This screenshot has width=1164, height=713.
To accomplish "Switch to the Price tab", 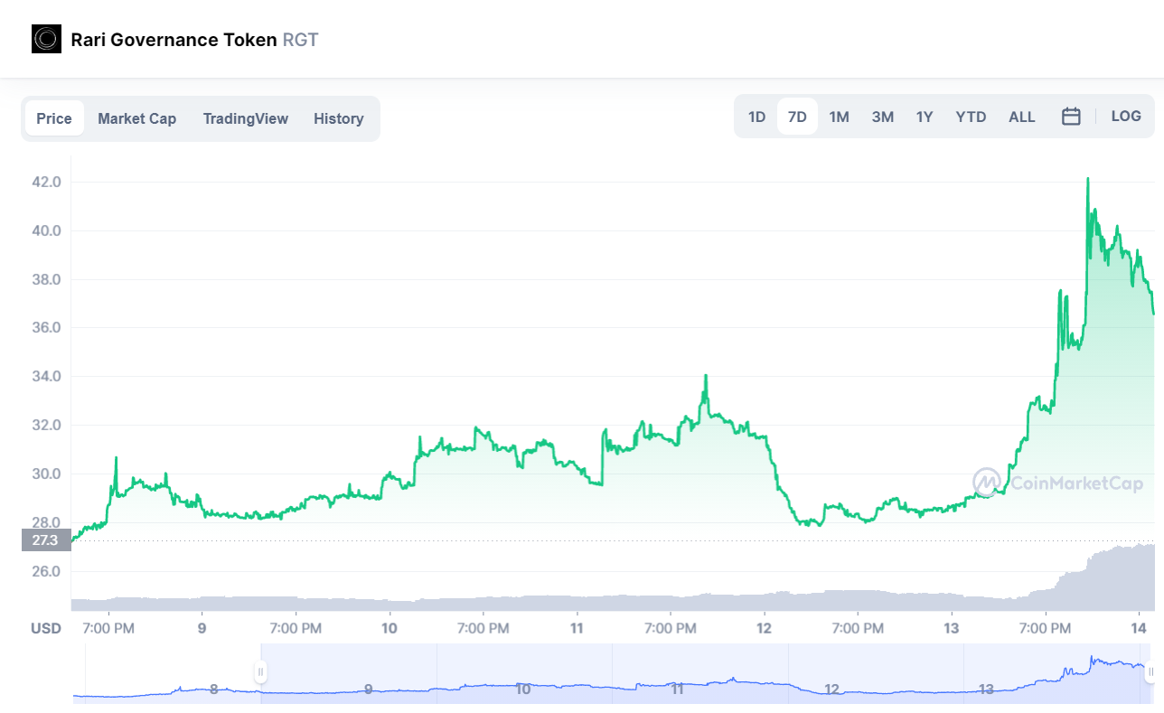I will coord(54,118).
